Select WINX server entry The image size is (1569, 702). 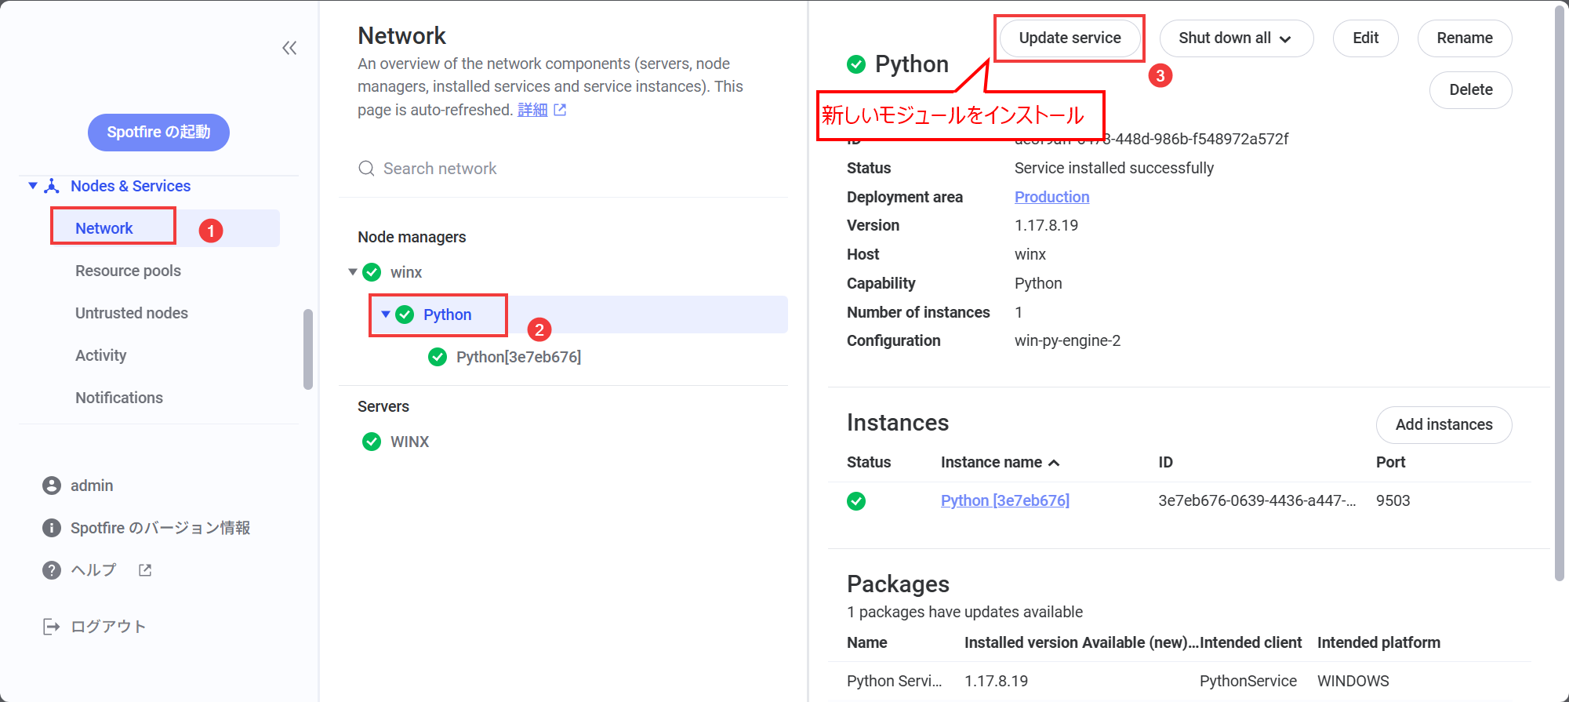pyautogui.click(x=409, y=442)
